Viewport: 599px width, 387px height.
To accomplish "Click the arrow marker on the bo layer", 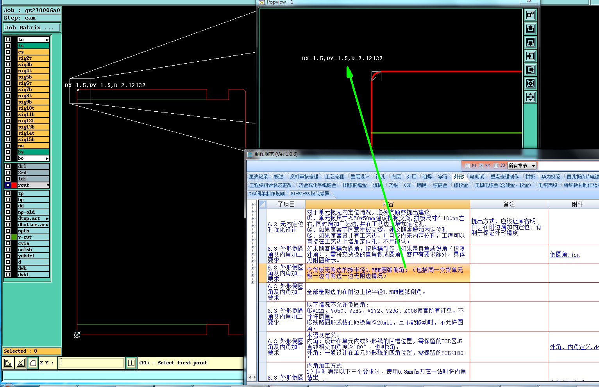I will point(47,158).
